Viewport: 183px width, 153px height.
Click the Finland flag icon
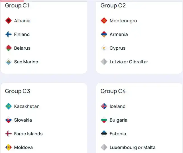click(9, 34)
